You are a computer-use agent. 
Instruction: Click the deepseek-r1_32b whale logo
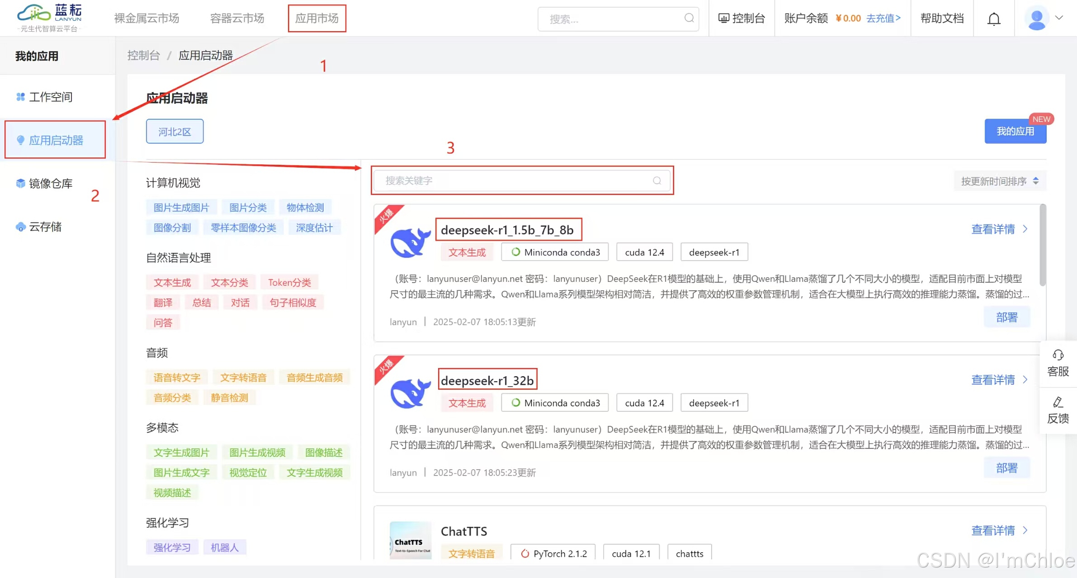[410, 392]
